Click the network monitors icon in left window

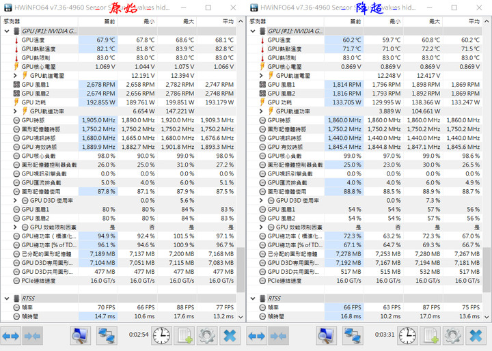[107, 336]
